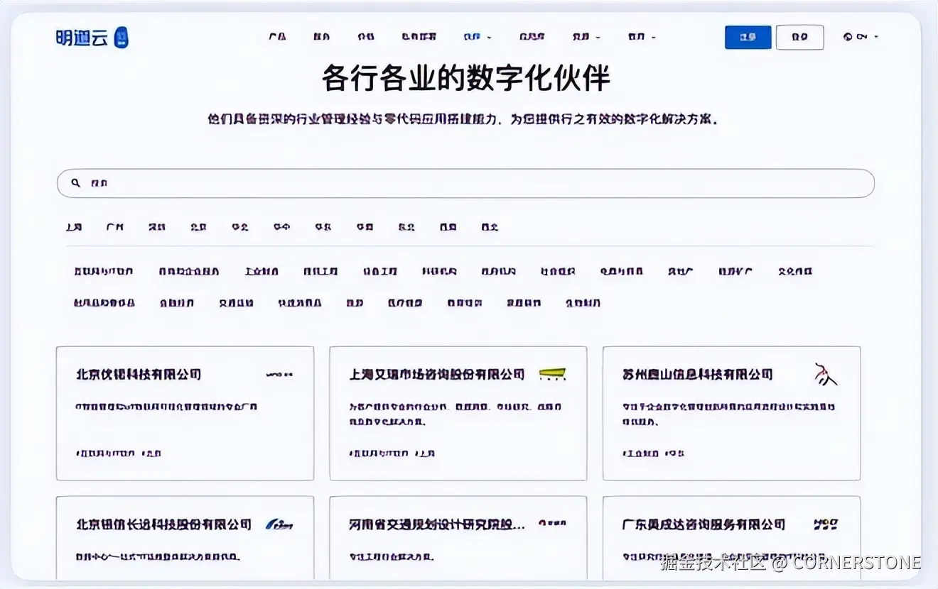Click the magnifier icon in the search box
The width and height of the screenshot is (938, 589).
pos(76,183)
